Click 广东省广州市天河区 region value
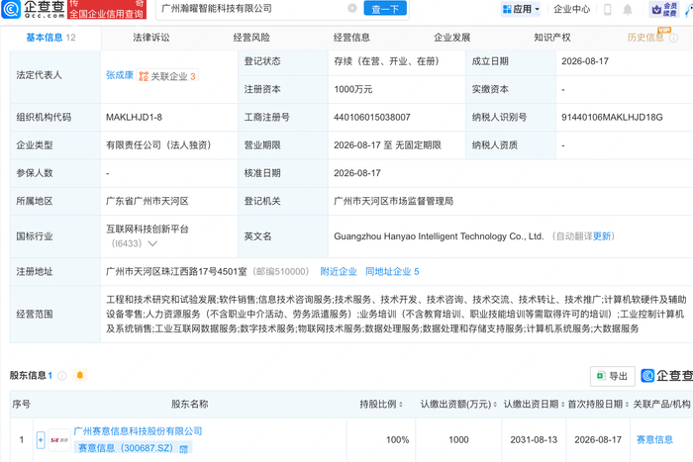The image size is (693, 462). coord(148,201)
